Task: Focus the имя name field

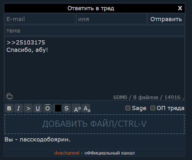Action: tap(111, 19)
